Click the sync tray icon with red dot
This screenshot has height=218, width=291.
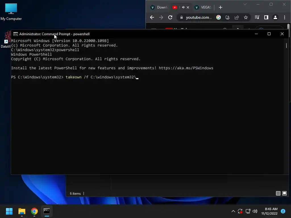pyautogui.click(x=240, y=211)
